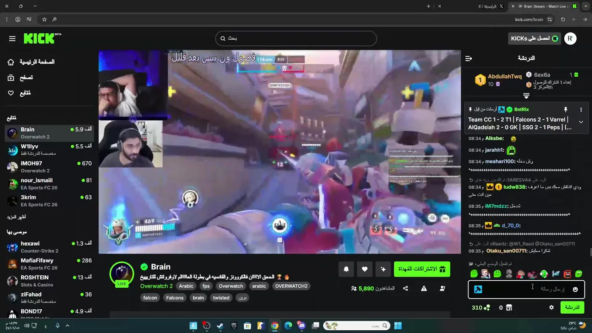Select the OVERWATCH2 tag

(291, 286)
